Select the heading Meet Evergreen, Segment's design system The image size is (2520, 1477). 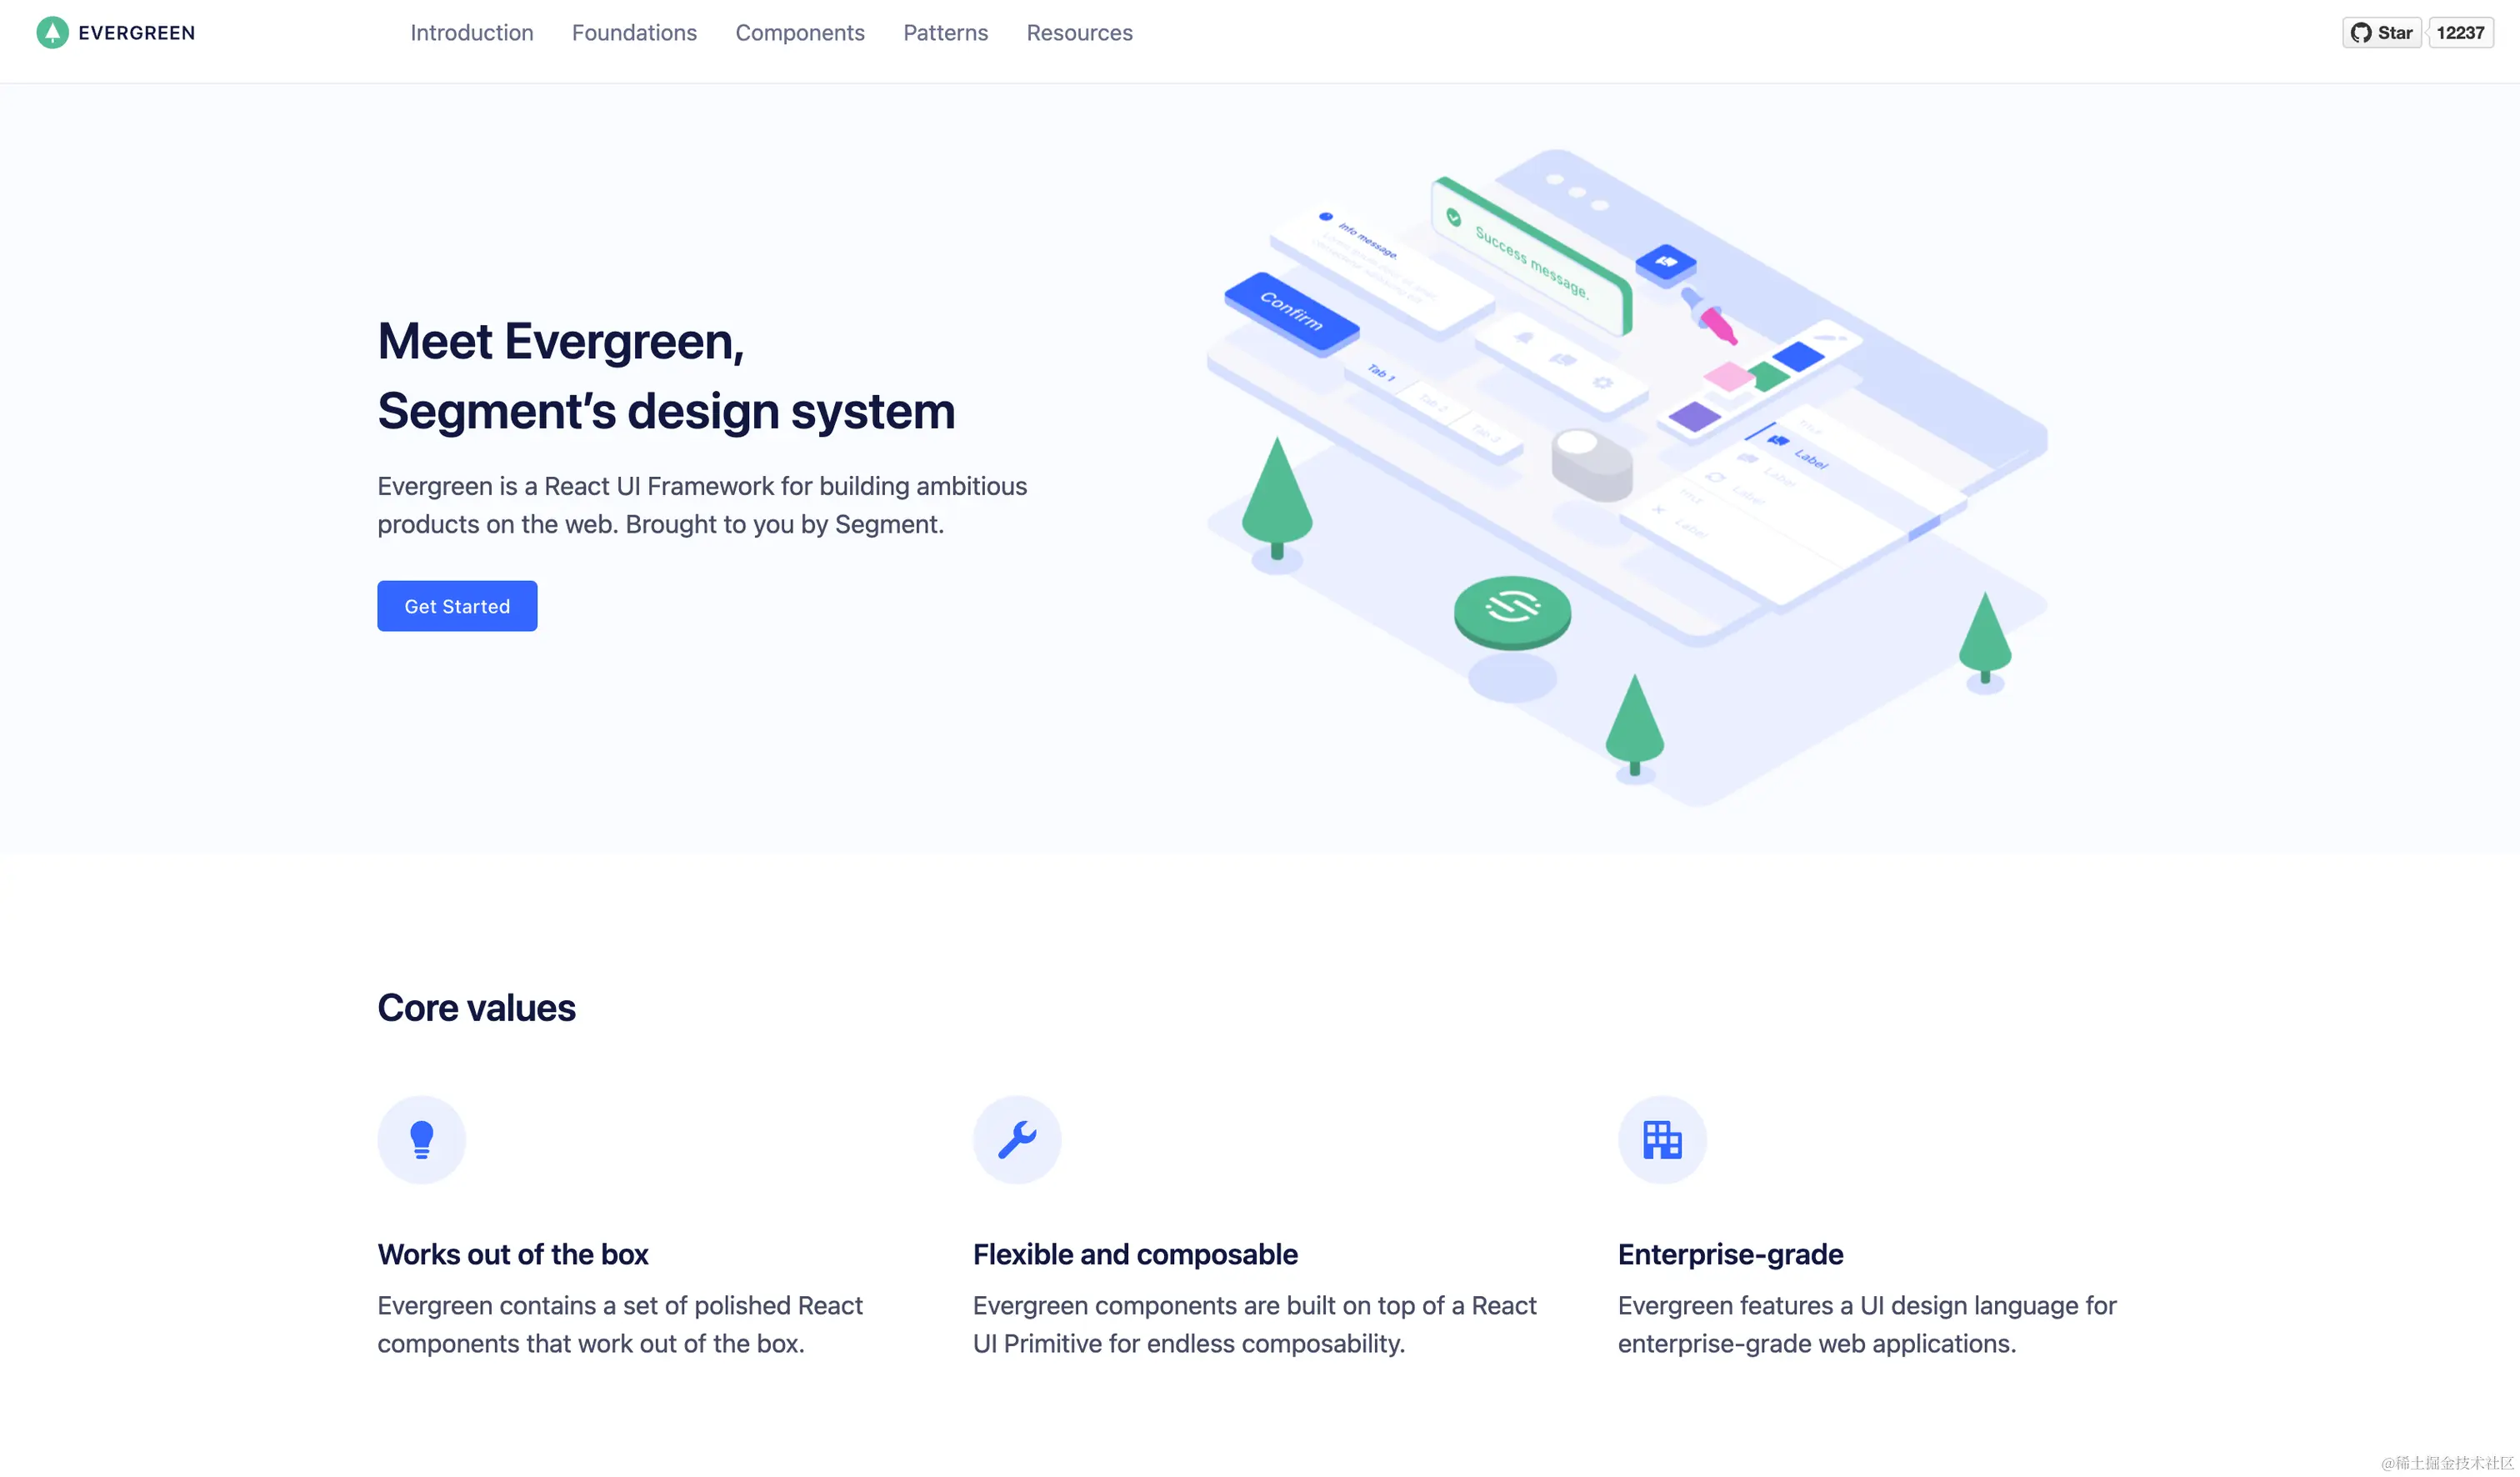pos(666,376)
